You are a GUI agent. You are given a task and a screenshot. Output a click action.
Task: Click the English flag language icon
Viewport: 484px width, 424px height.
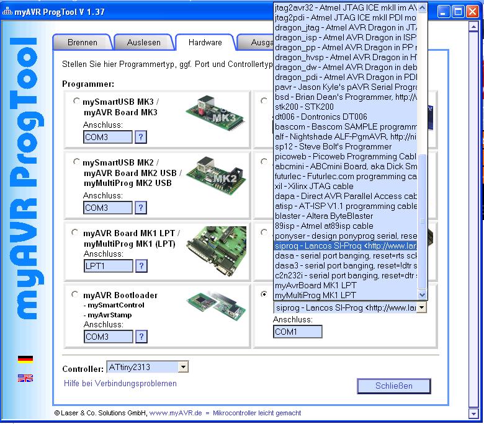[25, 378]
